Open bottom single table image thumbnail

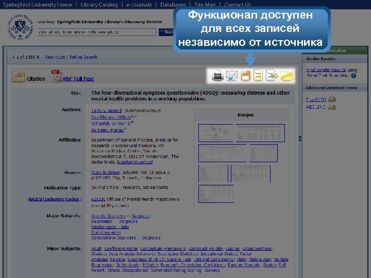[x=216, y=194]
